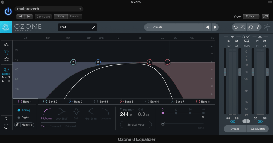Image resolution: width=273 pixels, height=143 pixels.
Task: Open the Presets list
Action: pyautogui.click(x=174, y=27)
